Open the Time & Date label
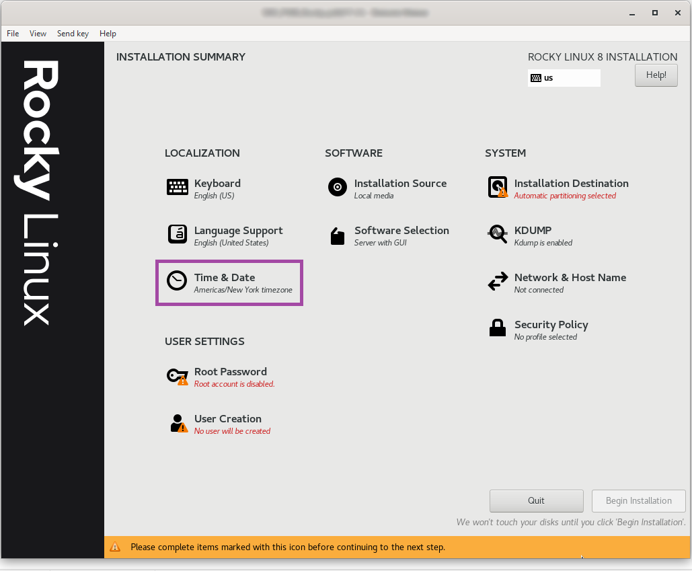This screenshot has height=571, width=692. (x=225, y=278)
